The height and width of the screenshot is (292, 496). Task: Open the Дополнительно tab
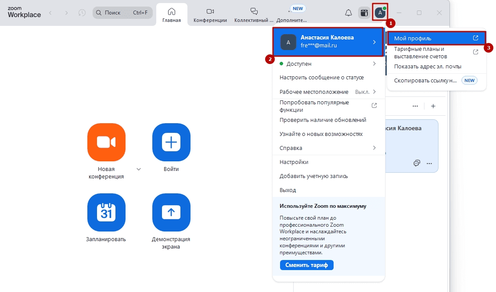[x=291, y=15]
